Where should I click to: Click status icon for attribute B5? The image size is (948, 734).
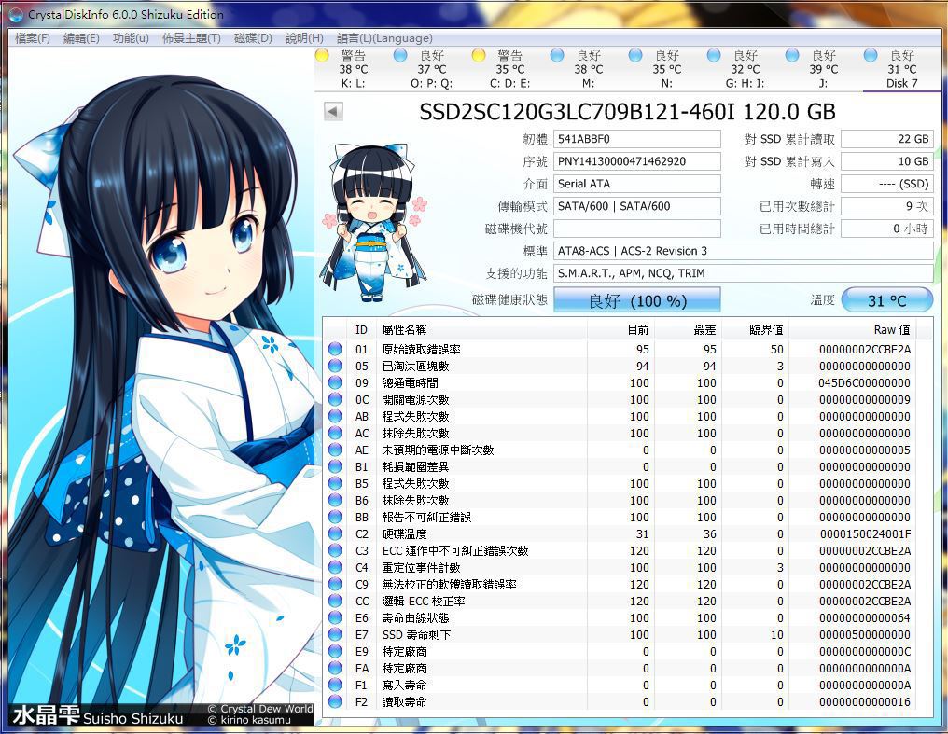(x=334, y=483)
